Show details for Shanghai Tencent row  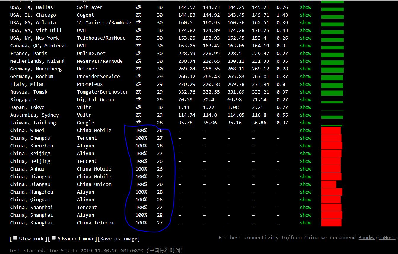(x=305, y=207)
